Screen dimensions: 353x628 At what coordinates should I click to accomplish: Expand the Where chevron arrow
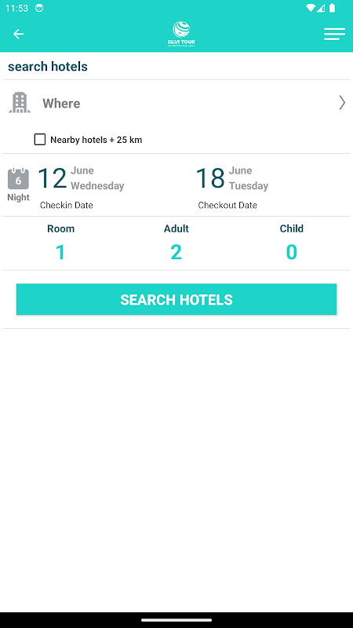coord(342,103)
